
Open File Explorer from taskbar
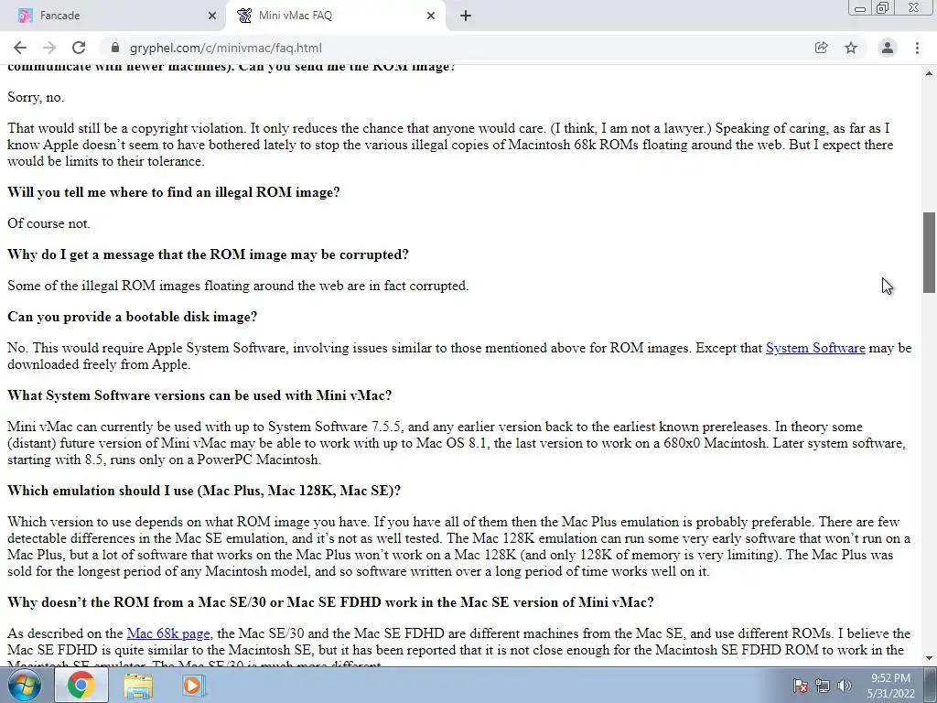[138, 685]
